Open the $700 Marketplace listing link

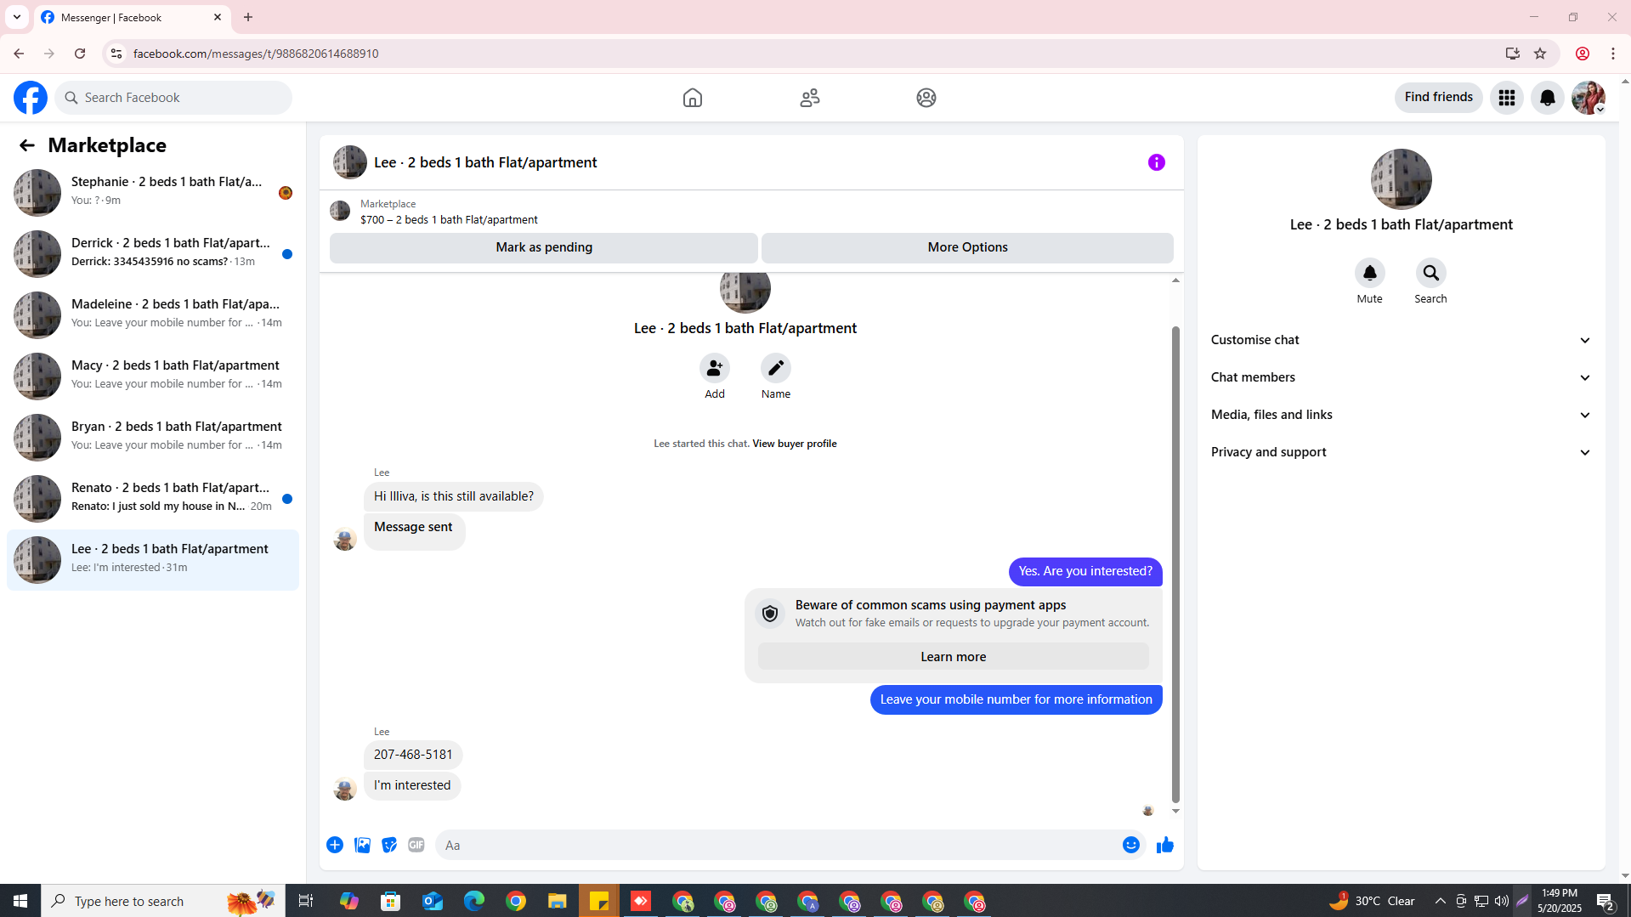(449, 219)
